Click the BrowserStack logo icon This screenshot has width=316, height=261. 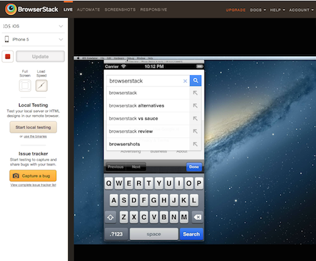tap(11, 9)
